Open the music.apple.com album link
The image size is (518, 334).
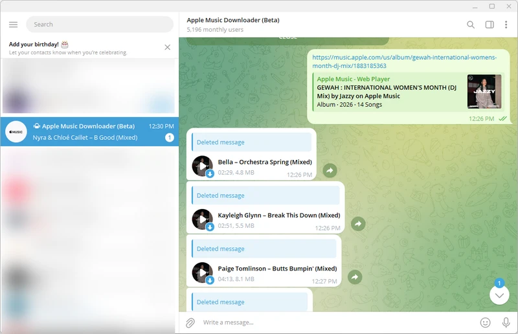click(404, 61)
